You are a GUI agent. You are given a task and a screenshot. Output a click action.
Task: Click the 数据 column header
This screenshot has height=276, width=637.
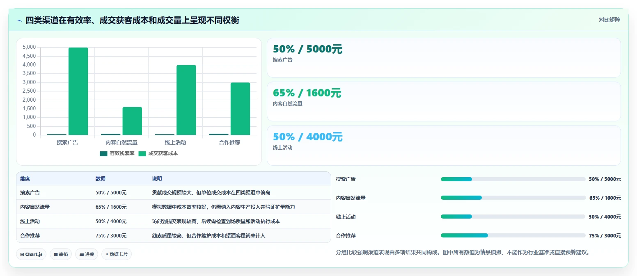[x=101, y=179]
